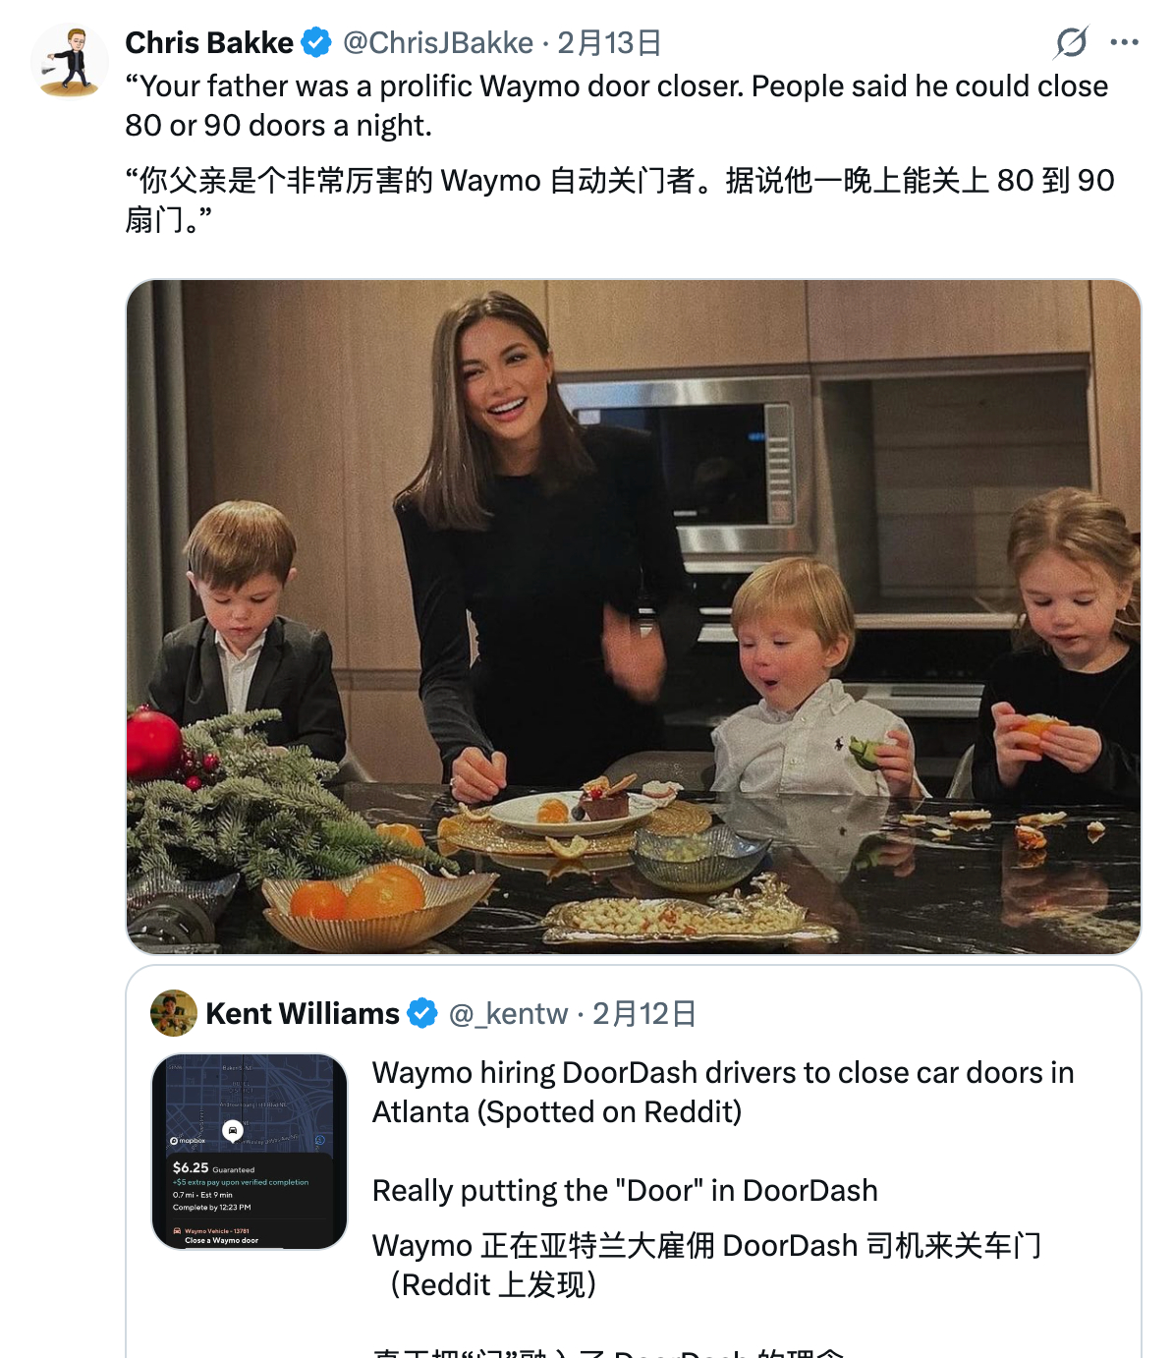Open the three-dot more options menu
Screen dimensions: 1173x1358
(1124, 42)
